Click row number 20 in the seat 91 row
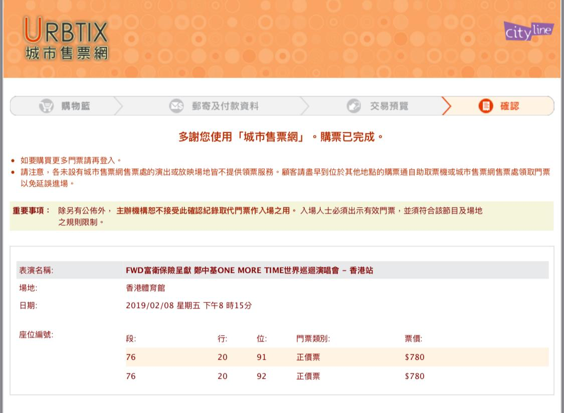This screenshot has height=413, width=564. tap(222, 357)
